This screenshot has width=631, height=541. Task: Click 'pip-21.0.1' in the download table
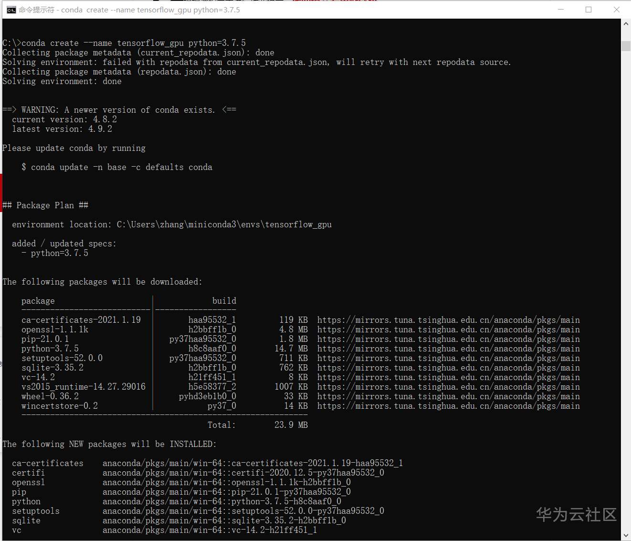[45, 339]
